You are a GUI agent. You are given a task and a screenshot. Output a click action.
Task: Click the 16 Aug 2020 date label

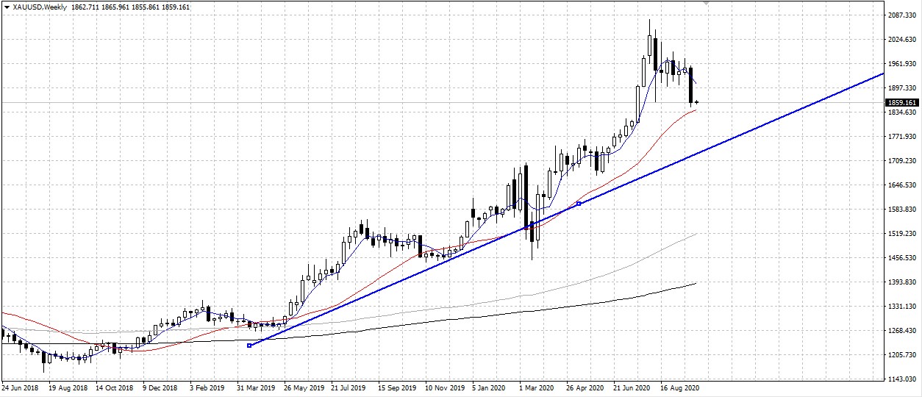[x=677, y=387]
